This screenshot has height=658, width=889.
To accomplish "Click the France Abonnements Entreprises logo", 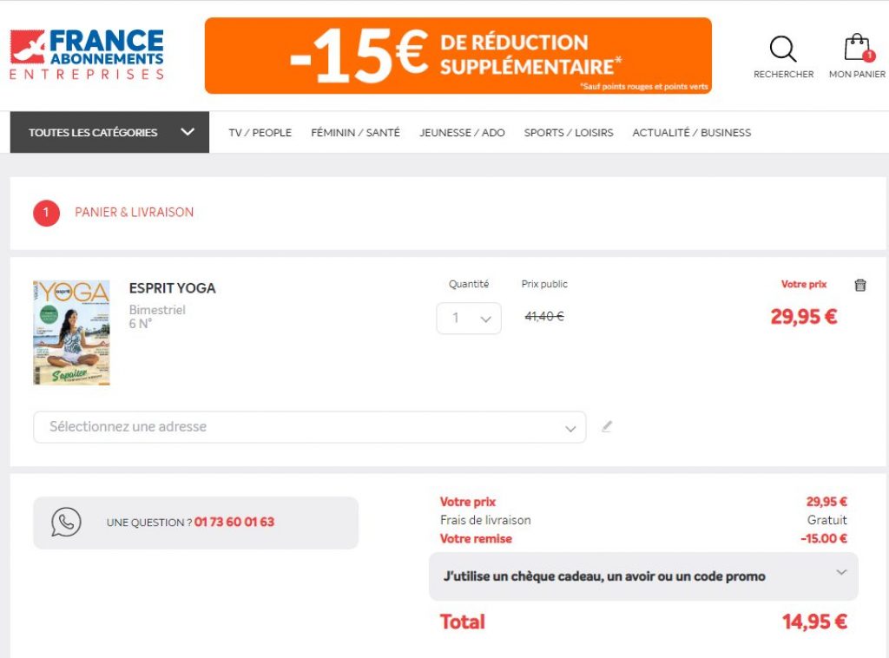I will [87, 55].
